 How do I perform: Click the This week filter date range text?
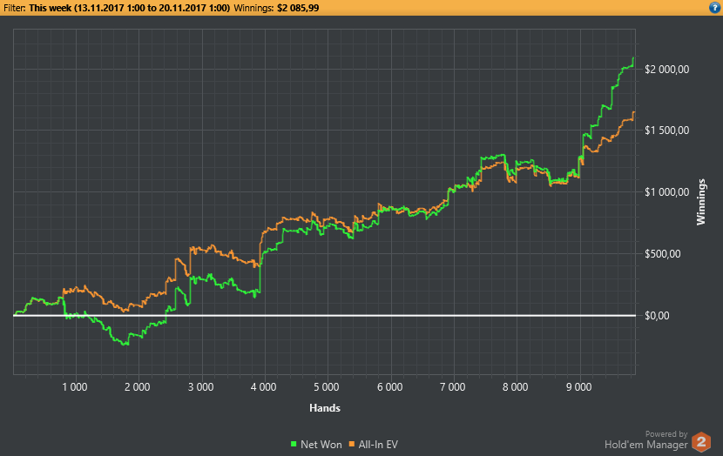coord(130,8)
